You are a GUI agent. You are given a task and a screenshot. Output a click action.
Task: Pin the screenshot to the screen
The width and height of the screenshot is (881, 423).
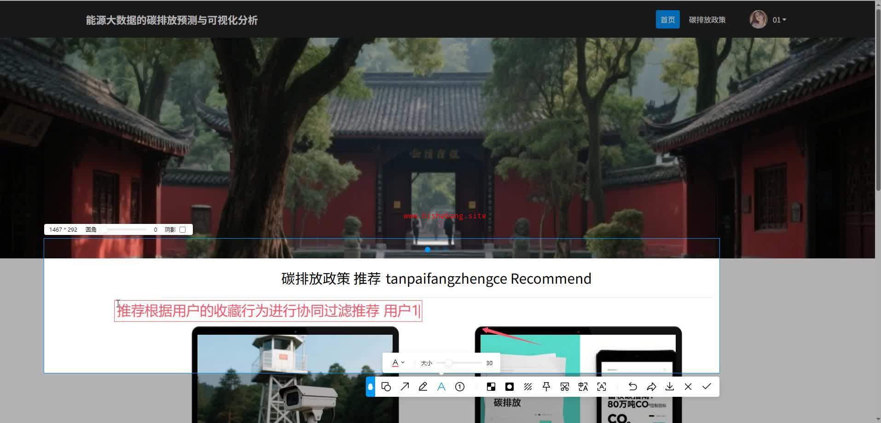[546, 387]
